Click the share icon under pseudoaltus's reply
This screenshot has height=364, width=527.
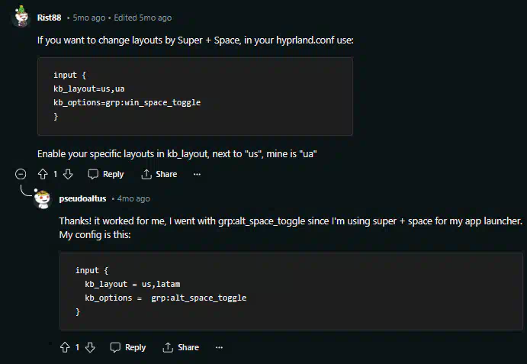[x=168, y=347]
